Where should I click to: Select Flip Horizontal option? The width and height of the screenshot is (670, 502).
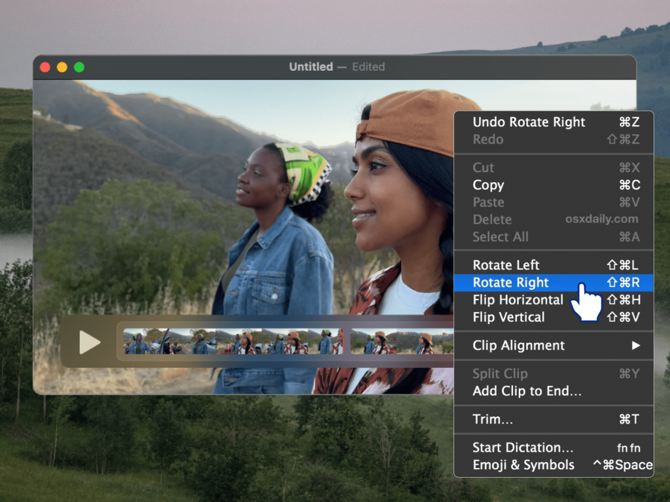tap(554, 300)
